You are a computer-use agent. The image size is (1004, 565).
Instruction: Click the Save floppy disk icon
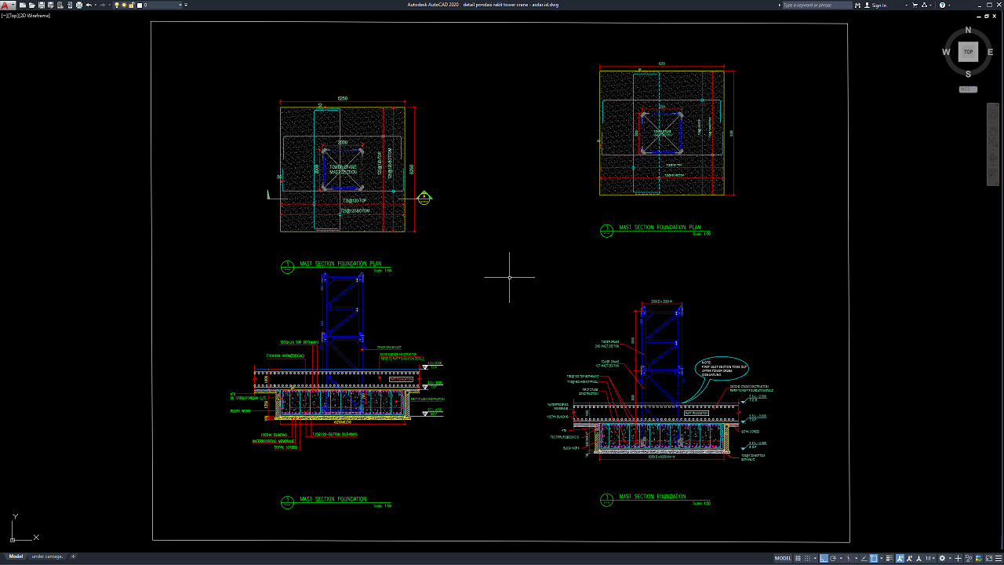tap(41, 5)
